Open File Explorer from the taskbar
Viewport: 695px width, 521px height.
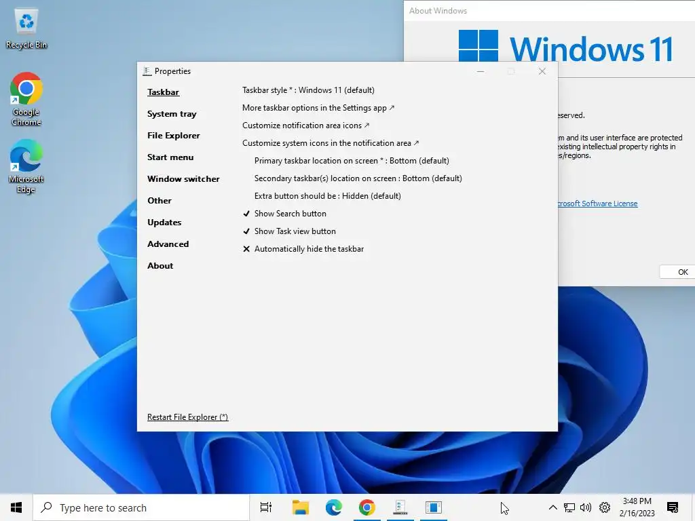coord(301,507)
